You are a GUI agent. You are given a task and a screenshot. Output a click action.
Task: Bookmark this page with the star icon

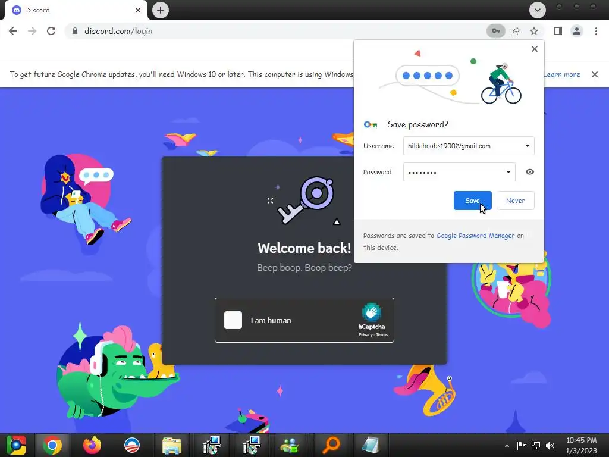point(534,31)
